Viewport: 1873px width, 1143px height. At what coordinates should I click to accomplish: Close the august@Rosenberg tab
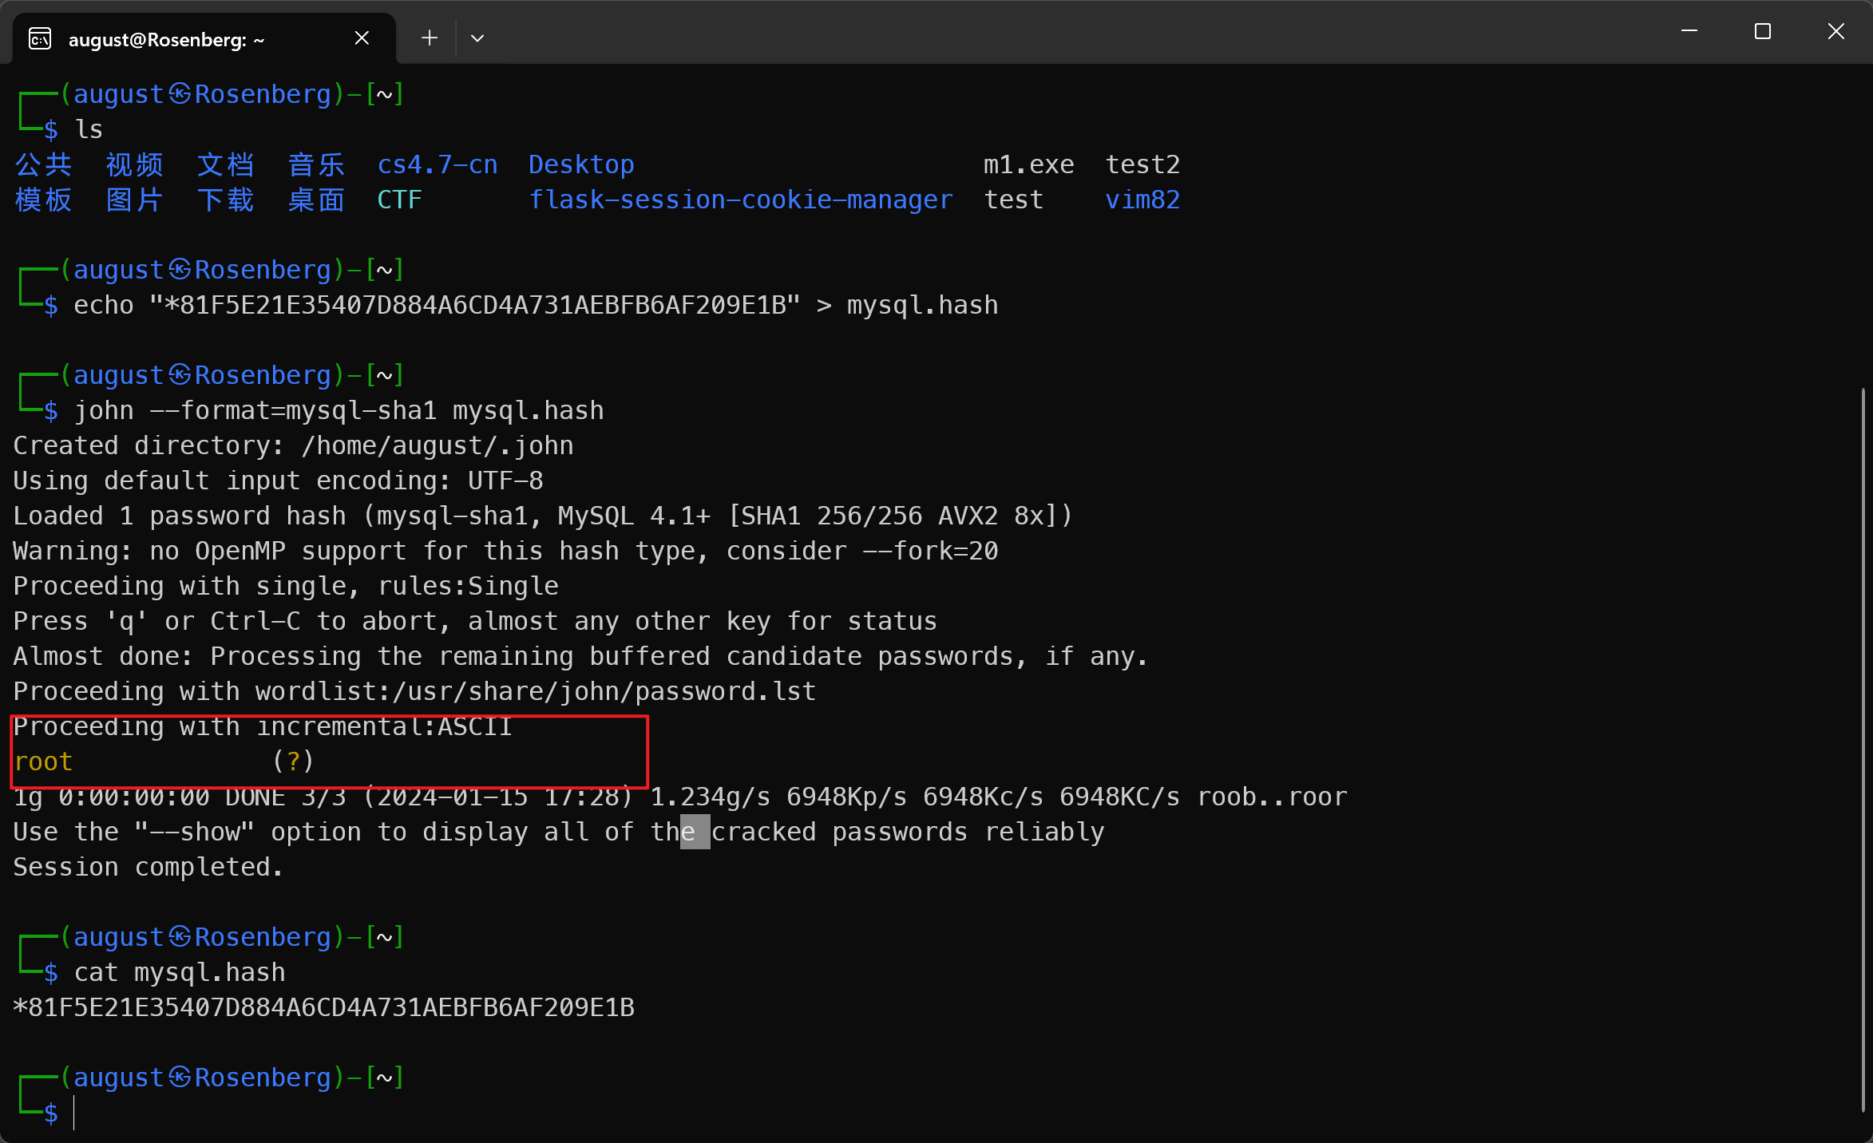(362, 38)
